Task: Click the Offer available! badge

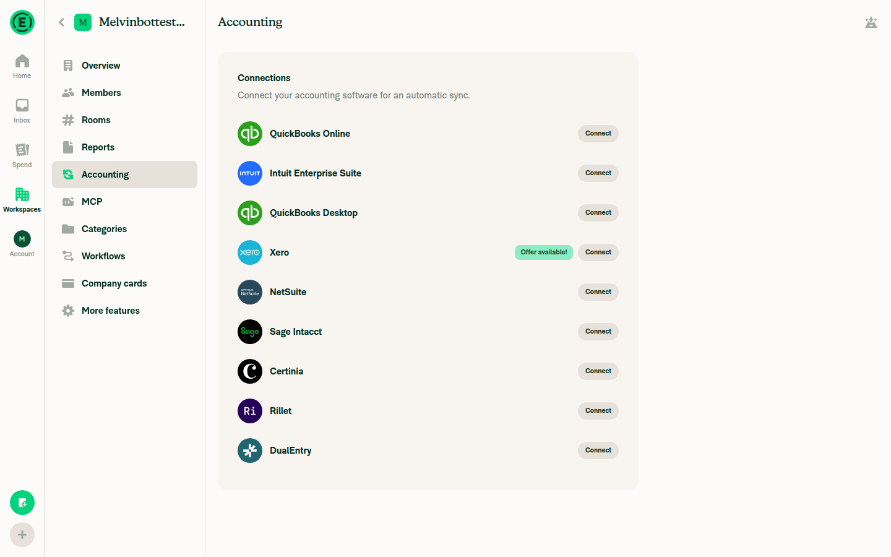Action: tap(544, 253)
